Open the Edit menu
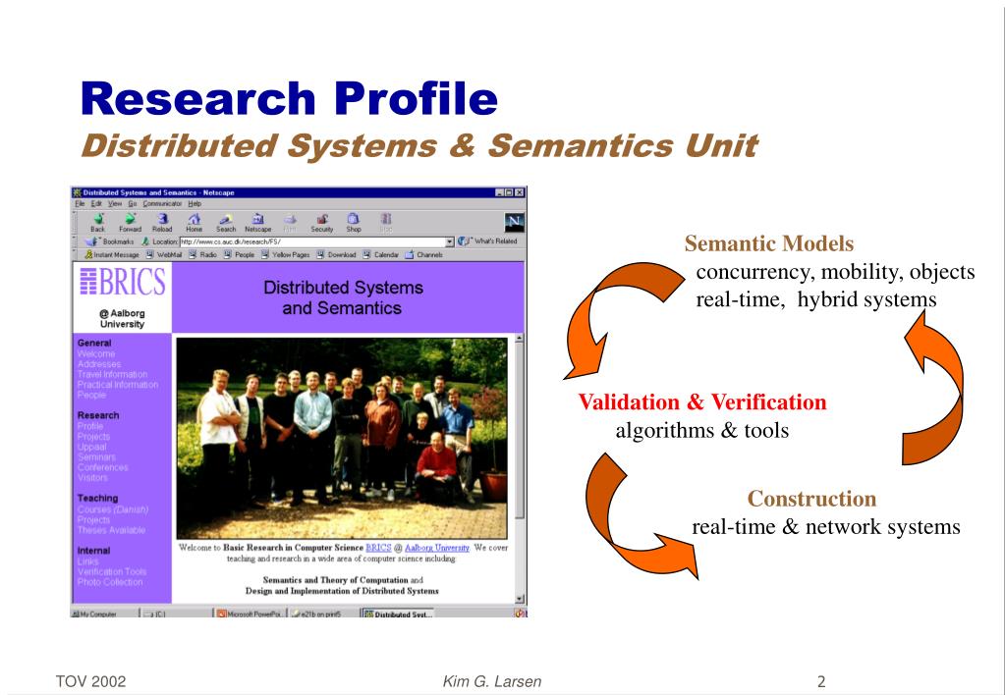This screenshot has height=695, width=1005. tap(96, 204)
